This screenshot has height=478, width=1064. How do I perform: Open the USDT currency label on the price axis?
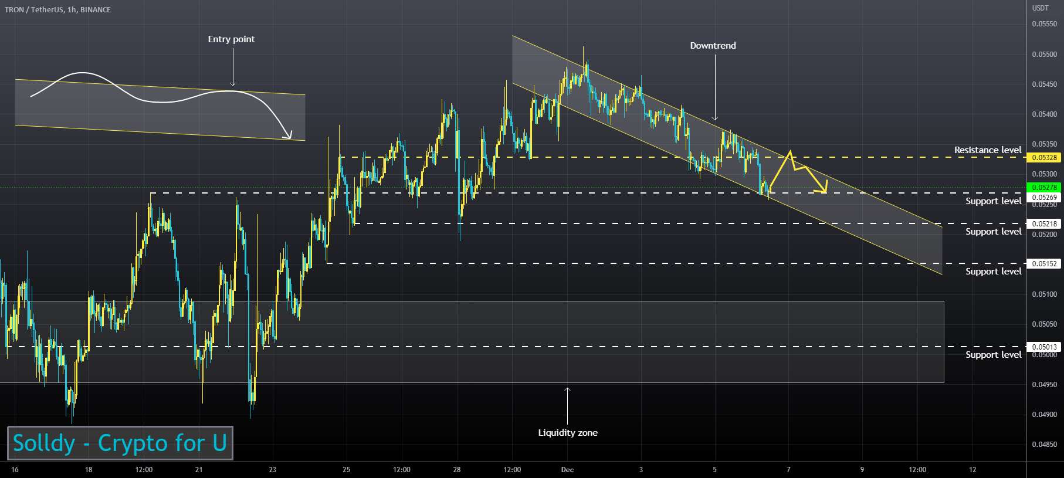pos(1041,8)
